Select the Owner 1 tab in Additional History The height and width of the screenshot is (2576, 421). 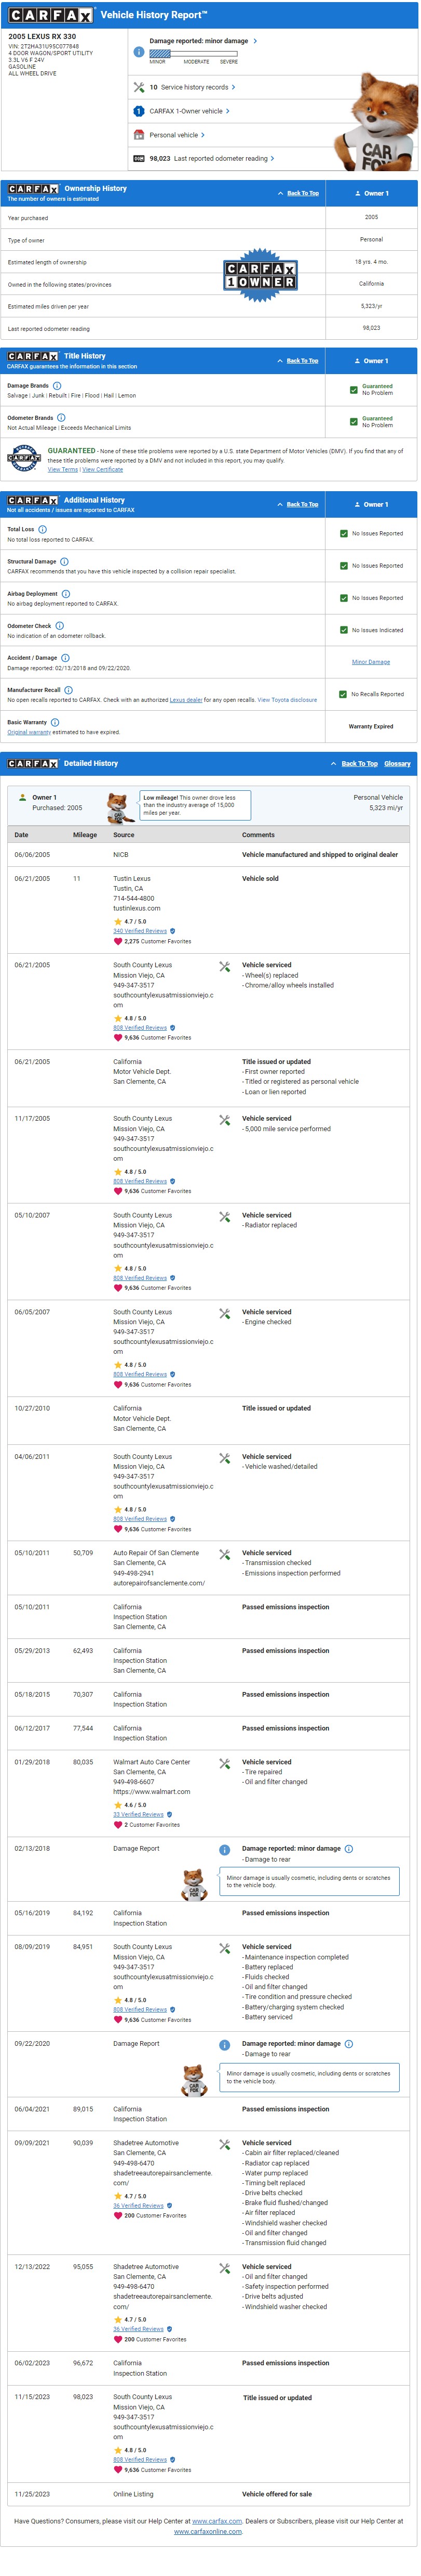click(x=371, y=505)
